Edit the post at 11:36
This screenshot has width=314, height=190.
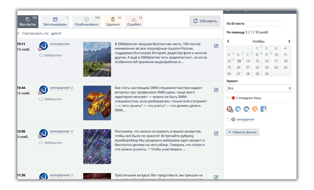pyautogui.click(x=216, y=177)
